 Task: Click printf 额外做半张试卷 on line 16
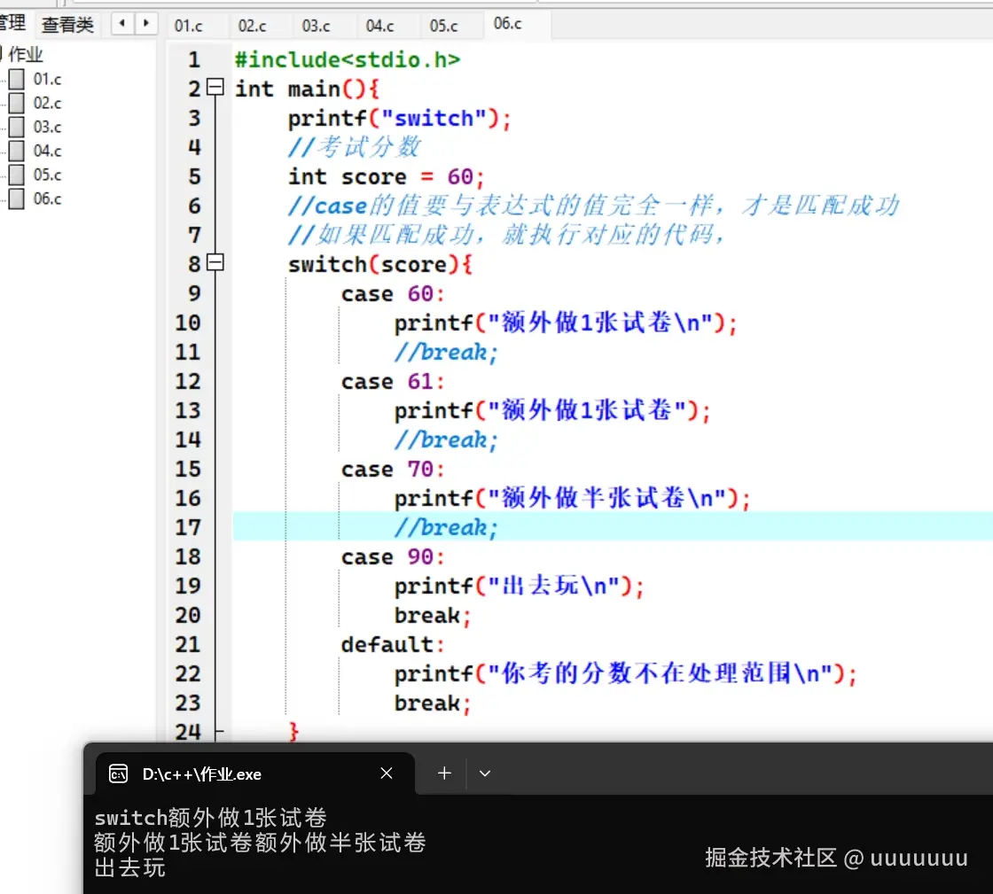pyautogui.click(x=573, y=499)
